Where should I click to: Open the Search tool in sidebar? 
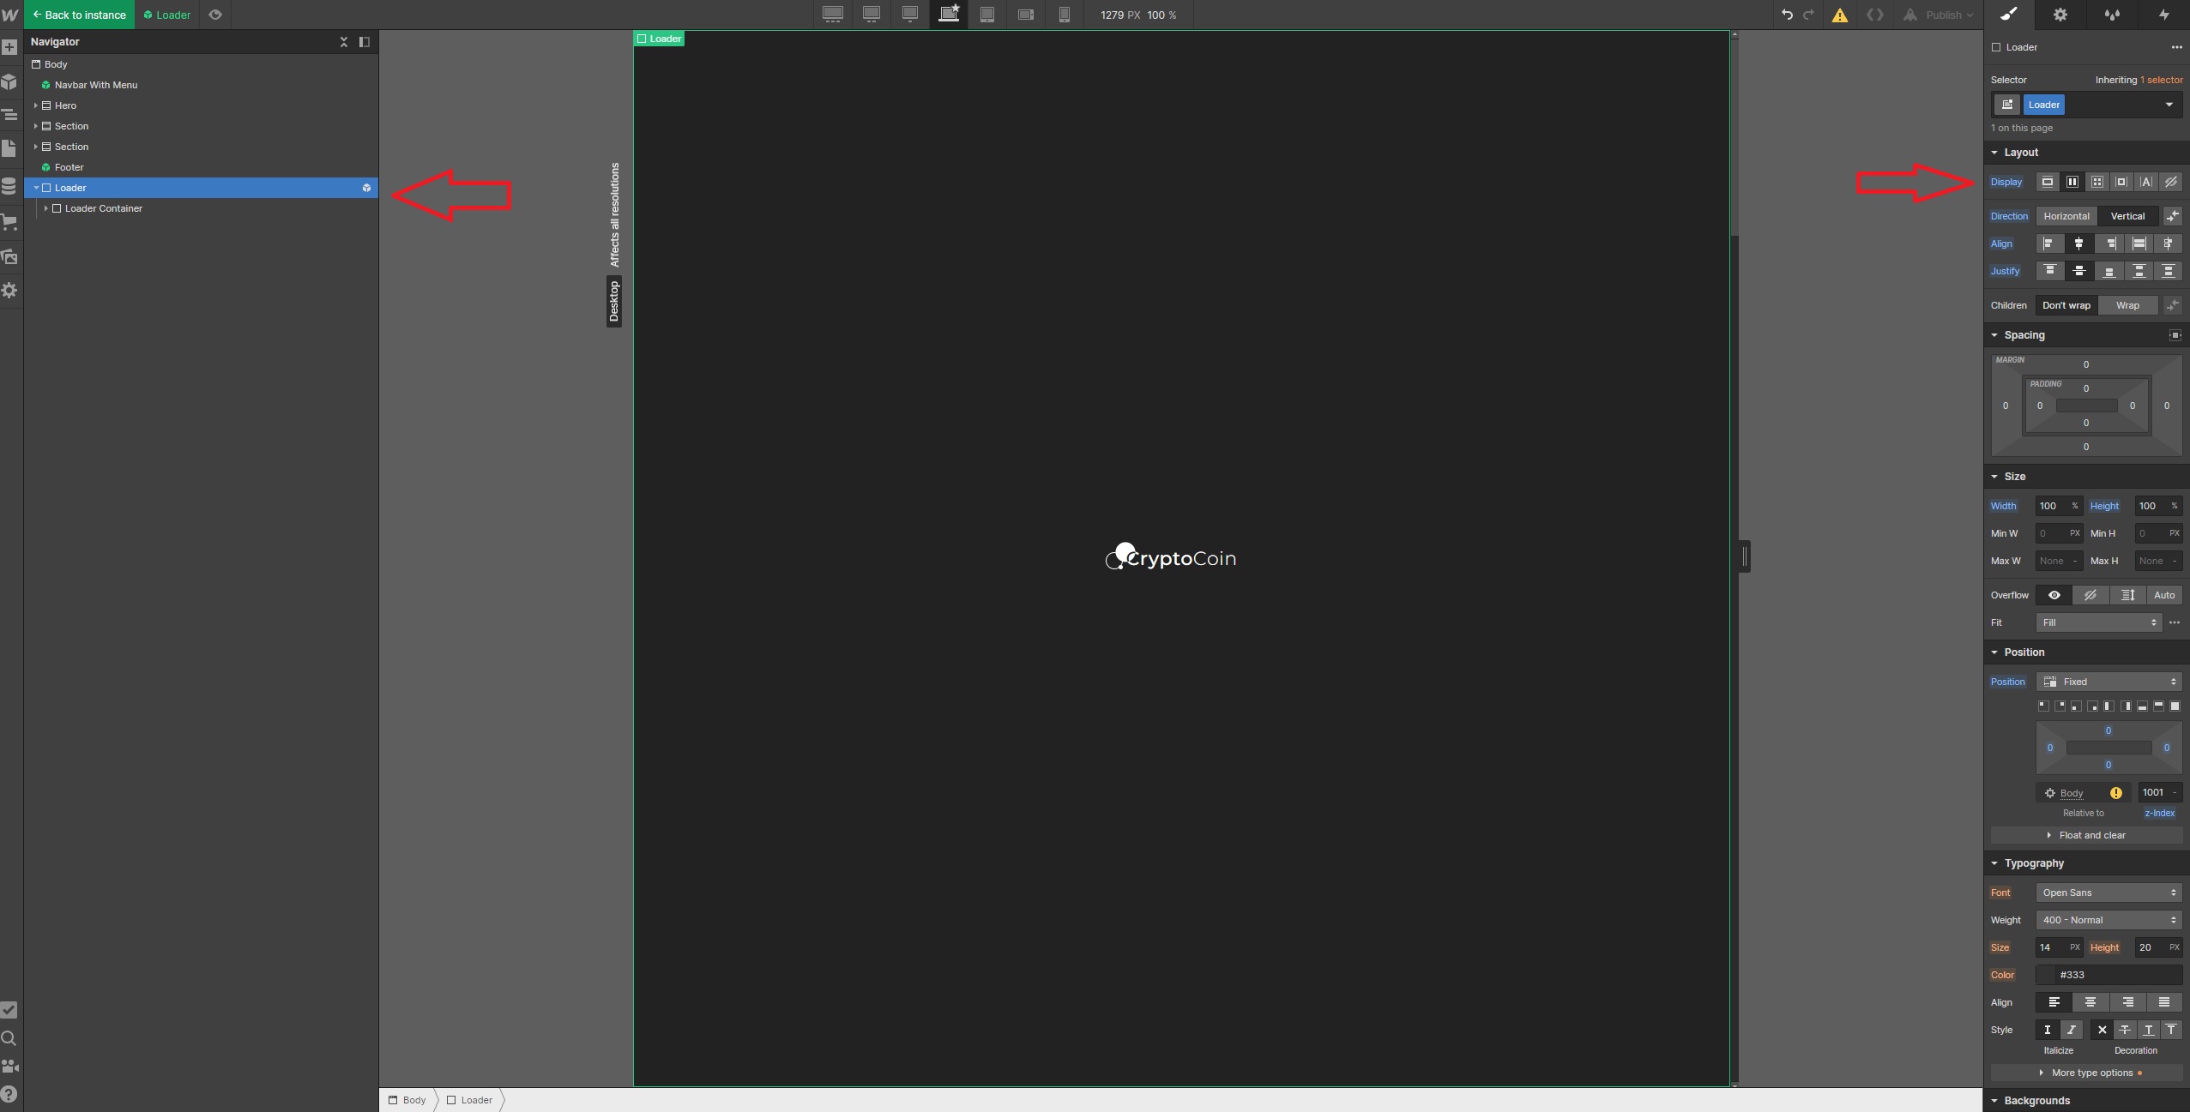coord(9,1038)
